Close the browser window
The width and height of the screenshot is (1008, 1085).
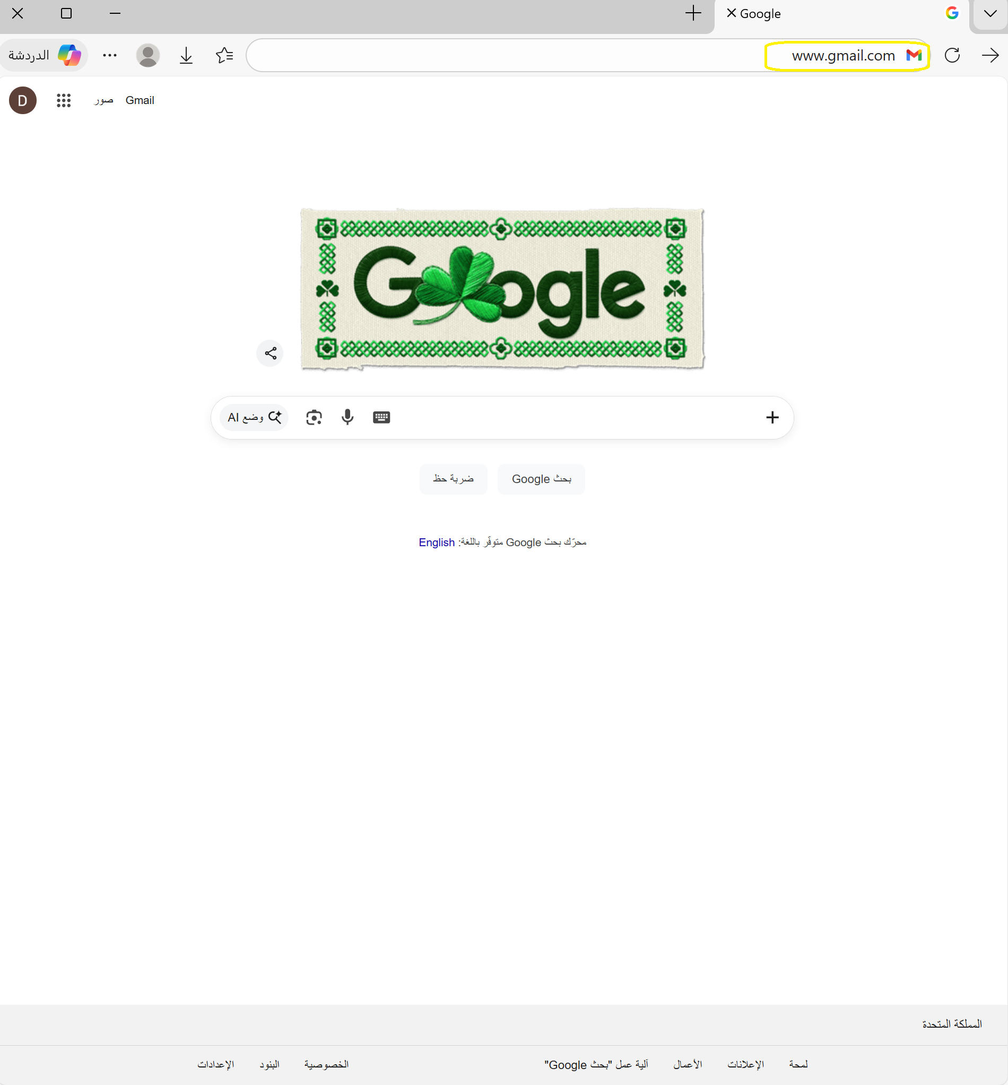[18, 13]
